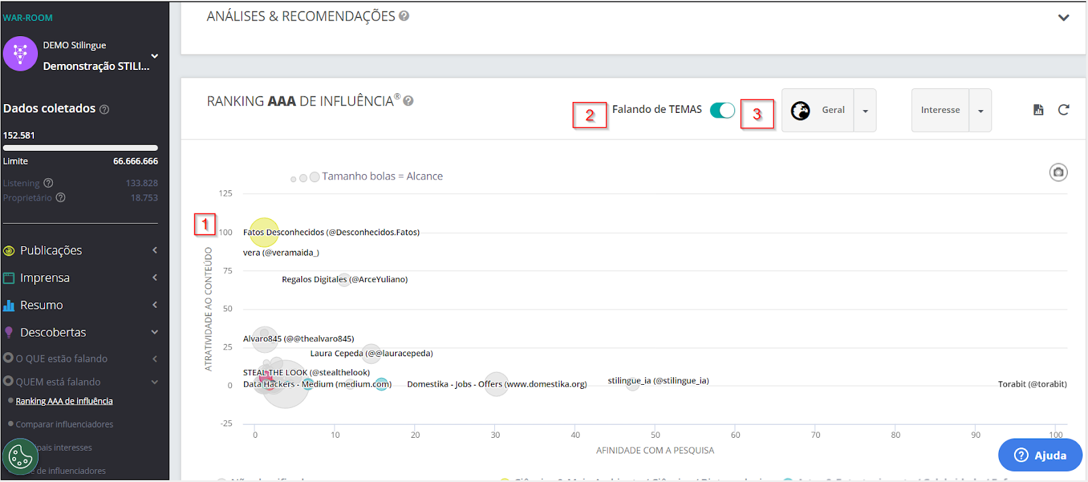Expand the Imprensa chevron arrow
Image resolution: width=1088 pixels, height=482 pixels.
tap(155, 277)
